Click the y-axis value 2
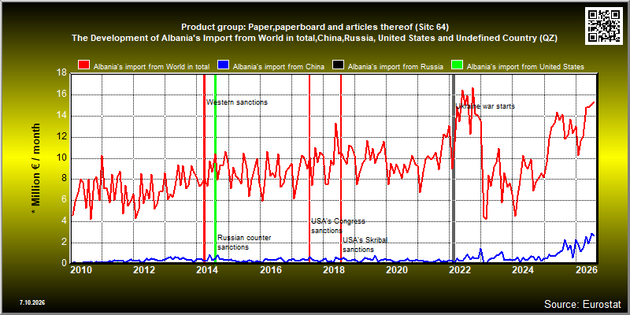The height and width of the screenshot is (315, 630). tap(65, 243)
